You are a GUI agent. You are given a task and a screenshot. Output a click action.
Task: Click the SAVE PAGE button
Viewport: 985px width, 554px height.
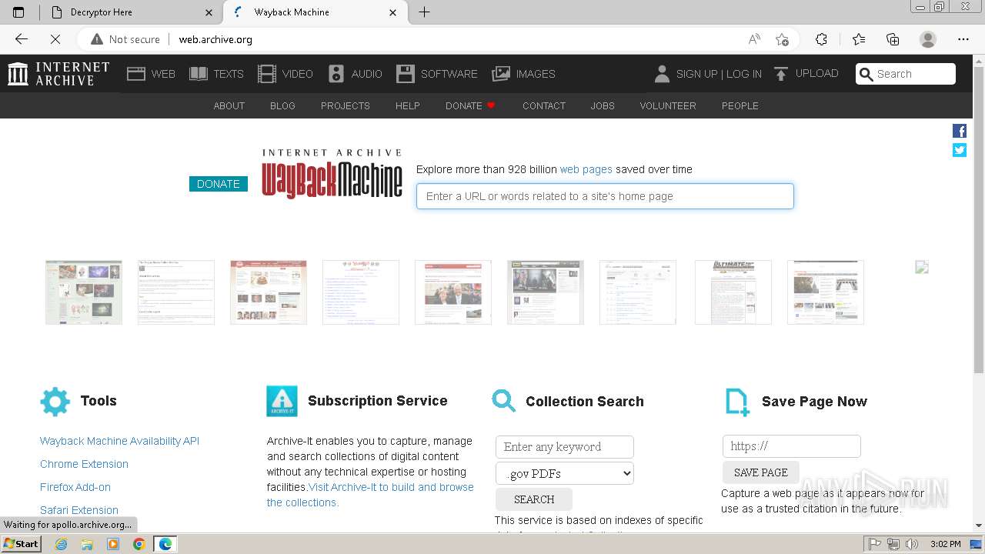[761, 472]
